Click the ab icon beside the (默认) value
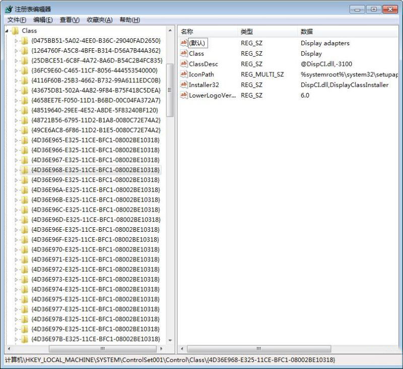This screenshot has height=369, width=403. click(184, 43)
